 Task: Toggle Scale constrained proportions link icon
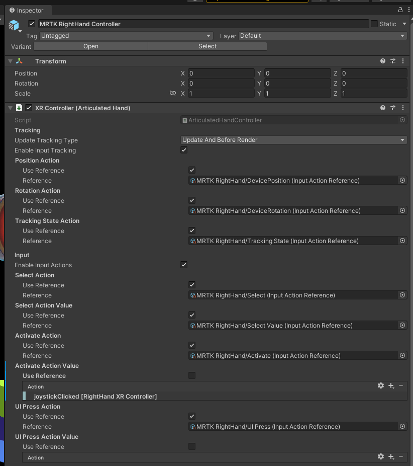[x=173, y=93]
